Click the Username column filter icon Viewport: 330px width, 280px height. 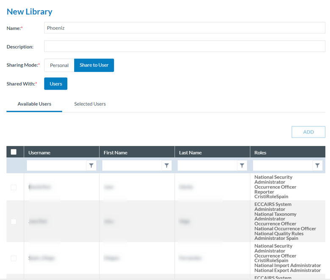click(x=92, y=166)
